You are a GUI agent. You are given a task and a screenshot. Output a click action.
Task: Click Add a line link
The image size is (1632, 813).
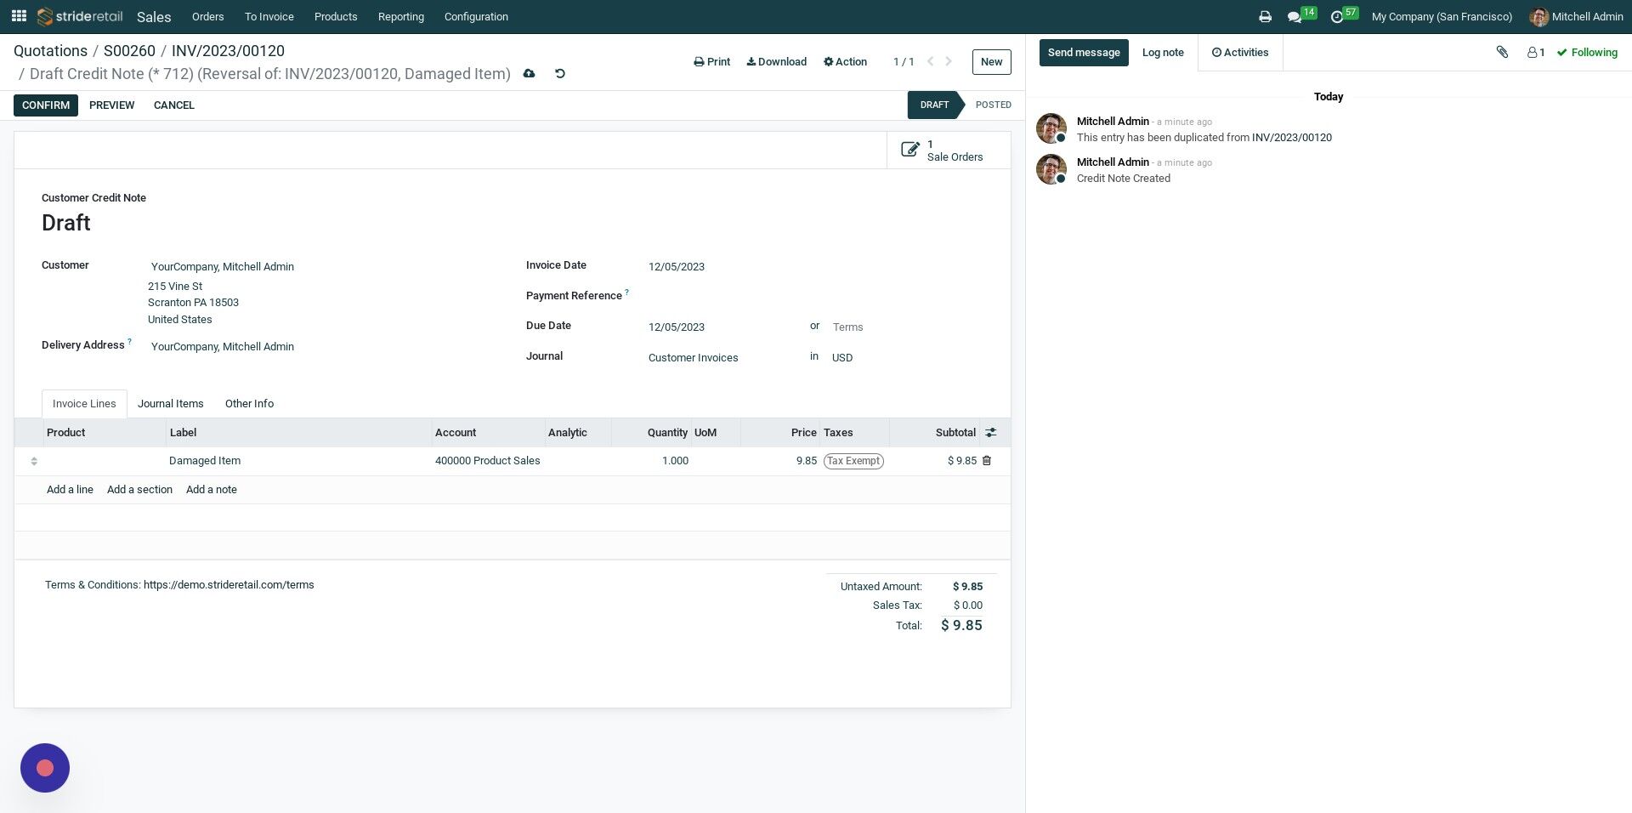[x=70, y=490]
